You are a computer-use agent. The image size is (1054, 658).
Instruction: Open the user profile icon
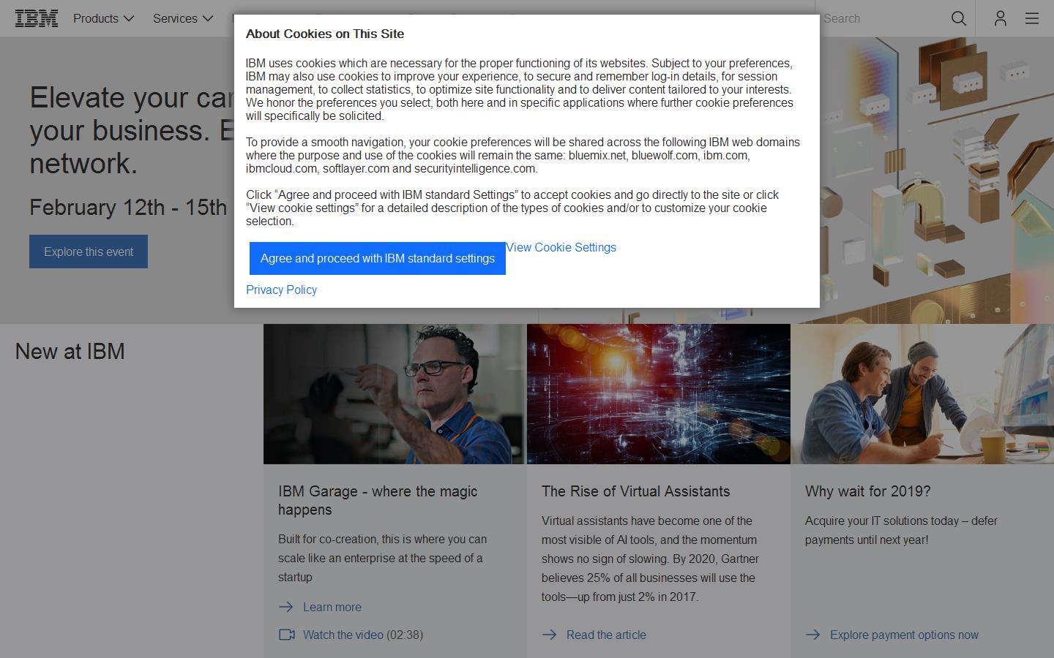(x=1000, y=18)
